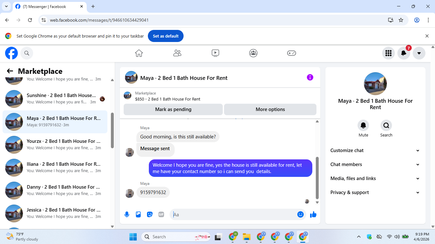Screen dimensions: 435x244
Task: Open Jessica conversation in chat list
Action: pyautogui.click(x=55, y=213)
